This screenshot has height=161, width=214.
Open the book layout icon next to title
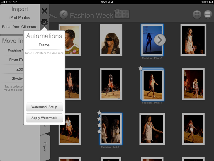tap(122, 14)
